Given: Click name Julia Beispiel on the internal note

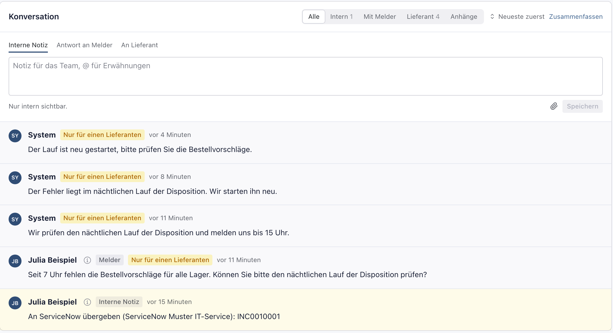Looking at the screenshot, I should point(52,302).
